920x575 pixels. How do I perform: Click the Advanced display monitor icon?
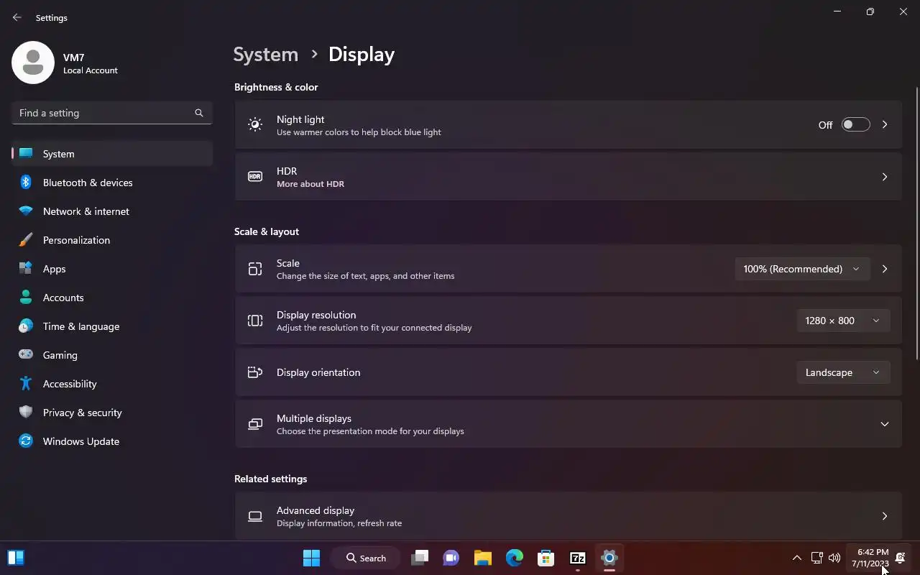coord(255,516)
